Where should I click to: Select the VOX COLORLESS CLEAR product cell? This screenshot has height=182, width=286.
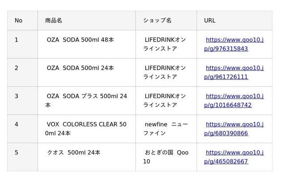tap(87, 129)
